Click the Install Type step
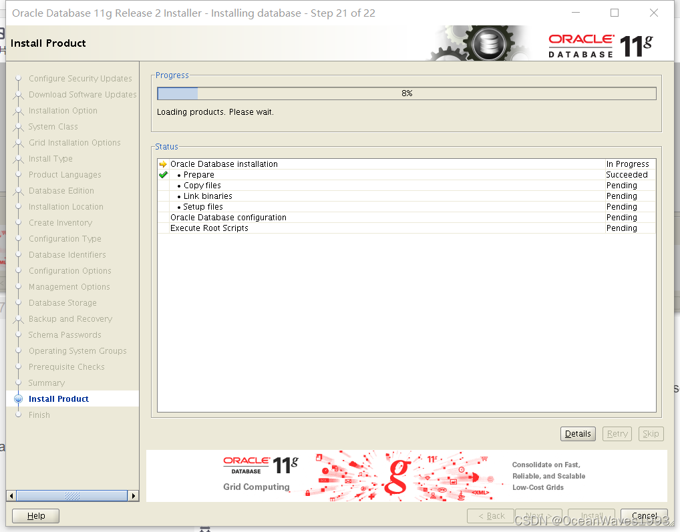 coord(50,159)
